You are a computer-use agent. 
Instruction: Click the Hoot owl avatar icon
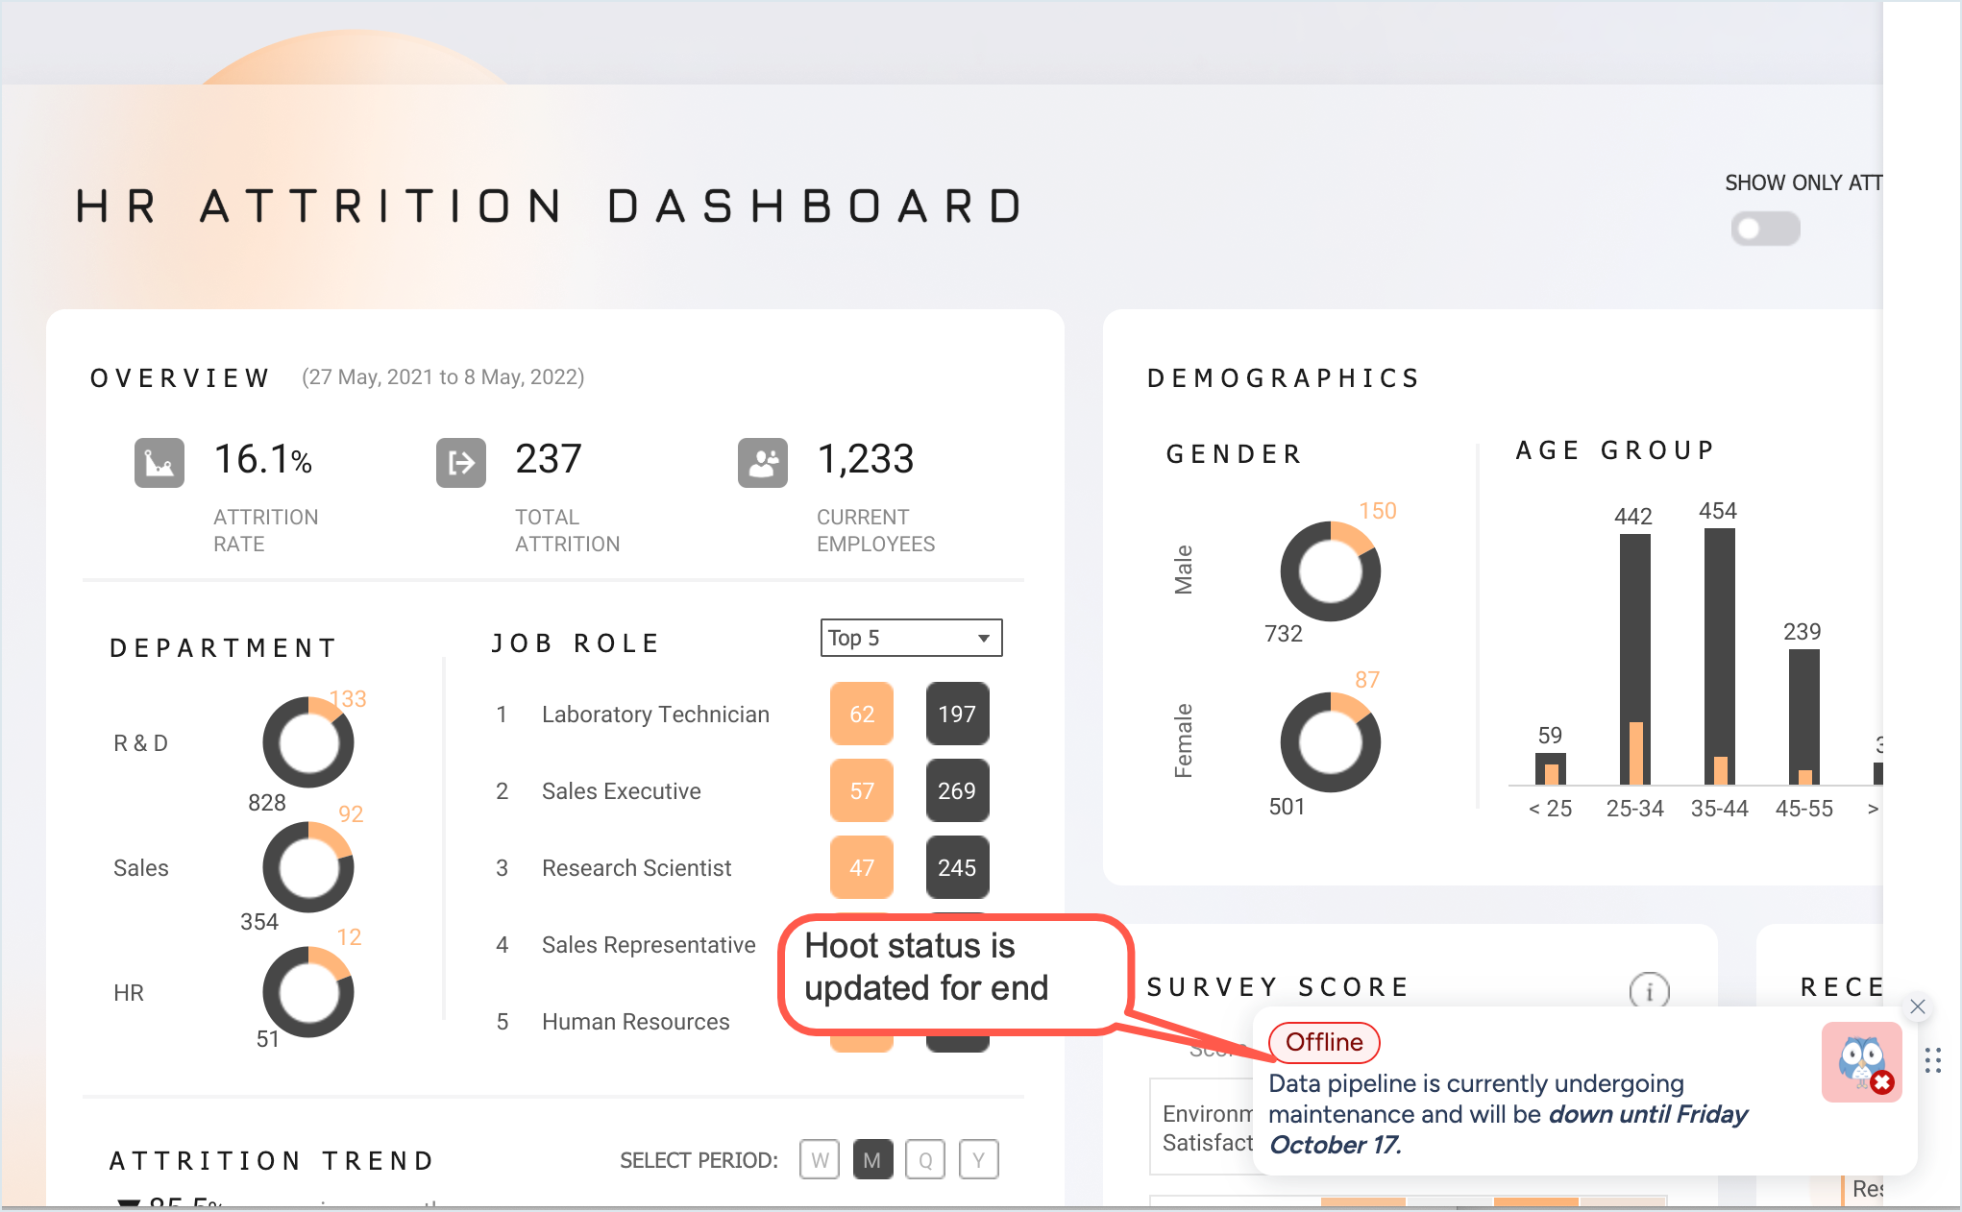tap(1861, 1062)
